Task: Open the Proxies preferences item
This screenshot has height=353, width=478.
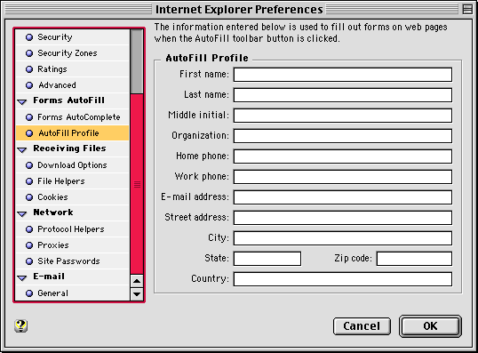Action: 73,245
